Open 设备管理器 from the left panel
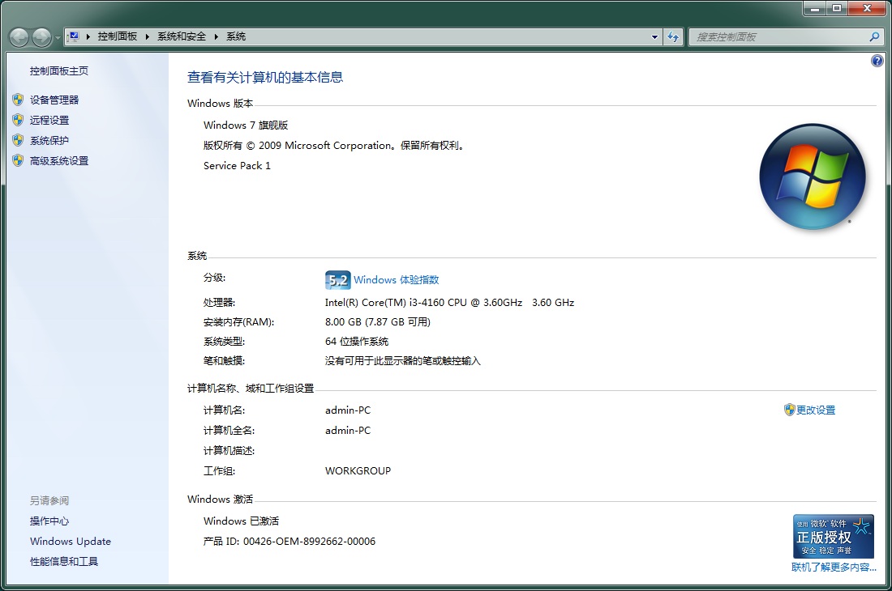892x591 pixels. (54, 100)
